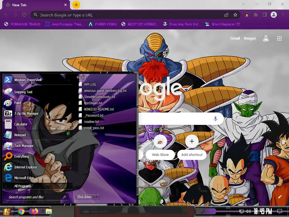Click Chrome icon in taskbar
Image resolution: width=289 pixels, height=217 pixels.
tap(21, 211)
